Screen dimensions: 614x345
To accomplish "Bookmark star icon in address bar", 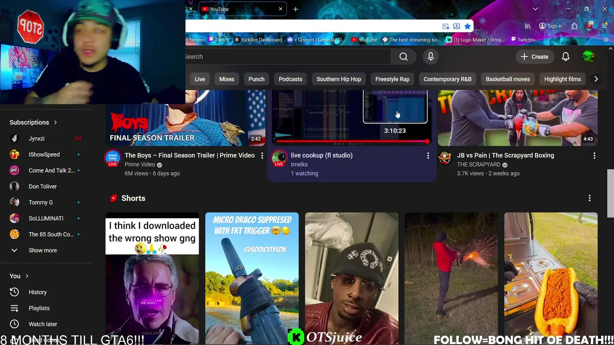I will coord(467,26).
